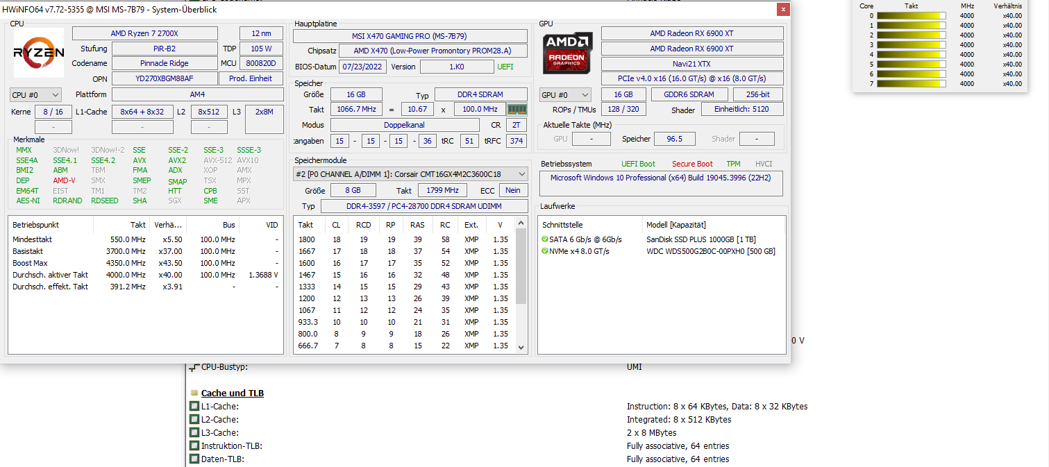Open the GPU #0 selector dropdown
Image resolution: width=1049 pixels, height=467 pixels.
click(x=565, y=94)
